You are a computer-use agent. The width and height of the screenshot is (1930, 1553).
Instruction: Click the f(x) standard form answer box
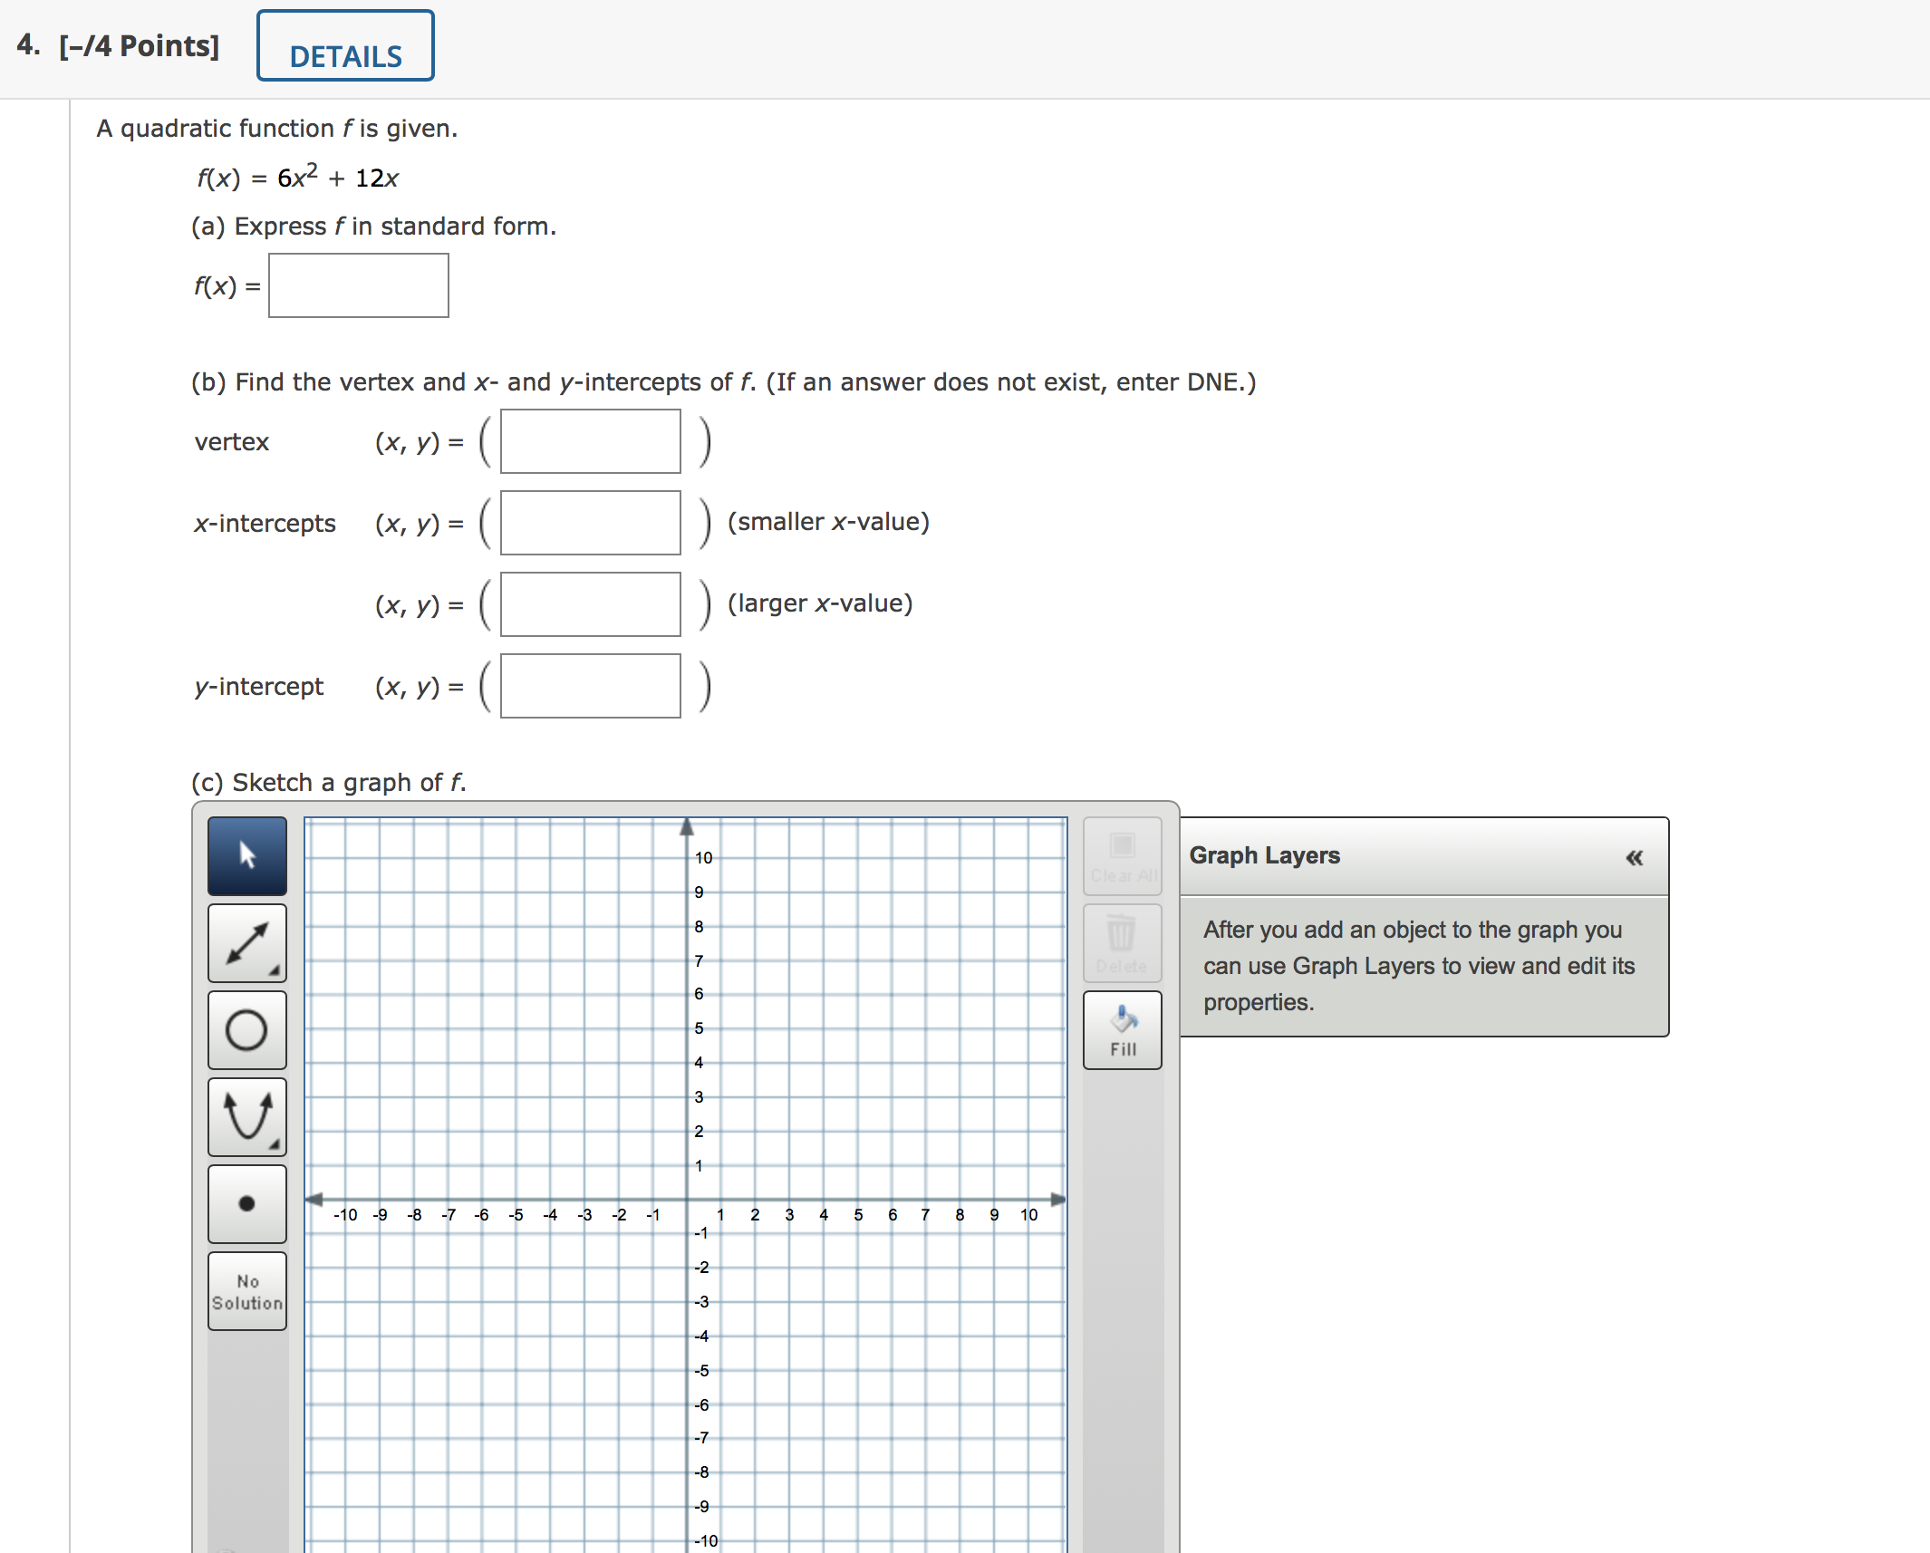point(357,285)
